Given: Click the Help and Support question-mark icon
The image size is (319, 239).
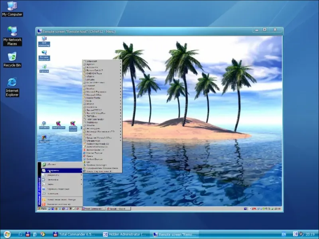Looking at the screenshot, I should pyautogui.click(x=44, y=189).
